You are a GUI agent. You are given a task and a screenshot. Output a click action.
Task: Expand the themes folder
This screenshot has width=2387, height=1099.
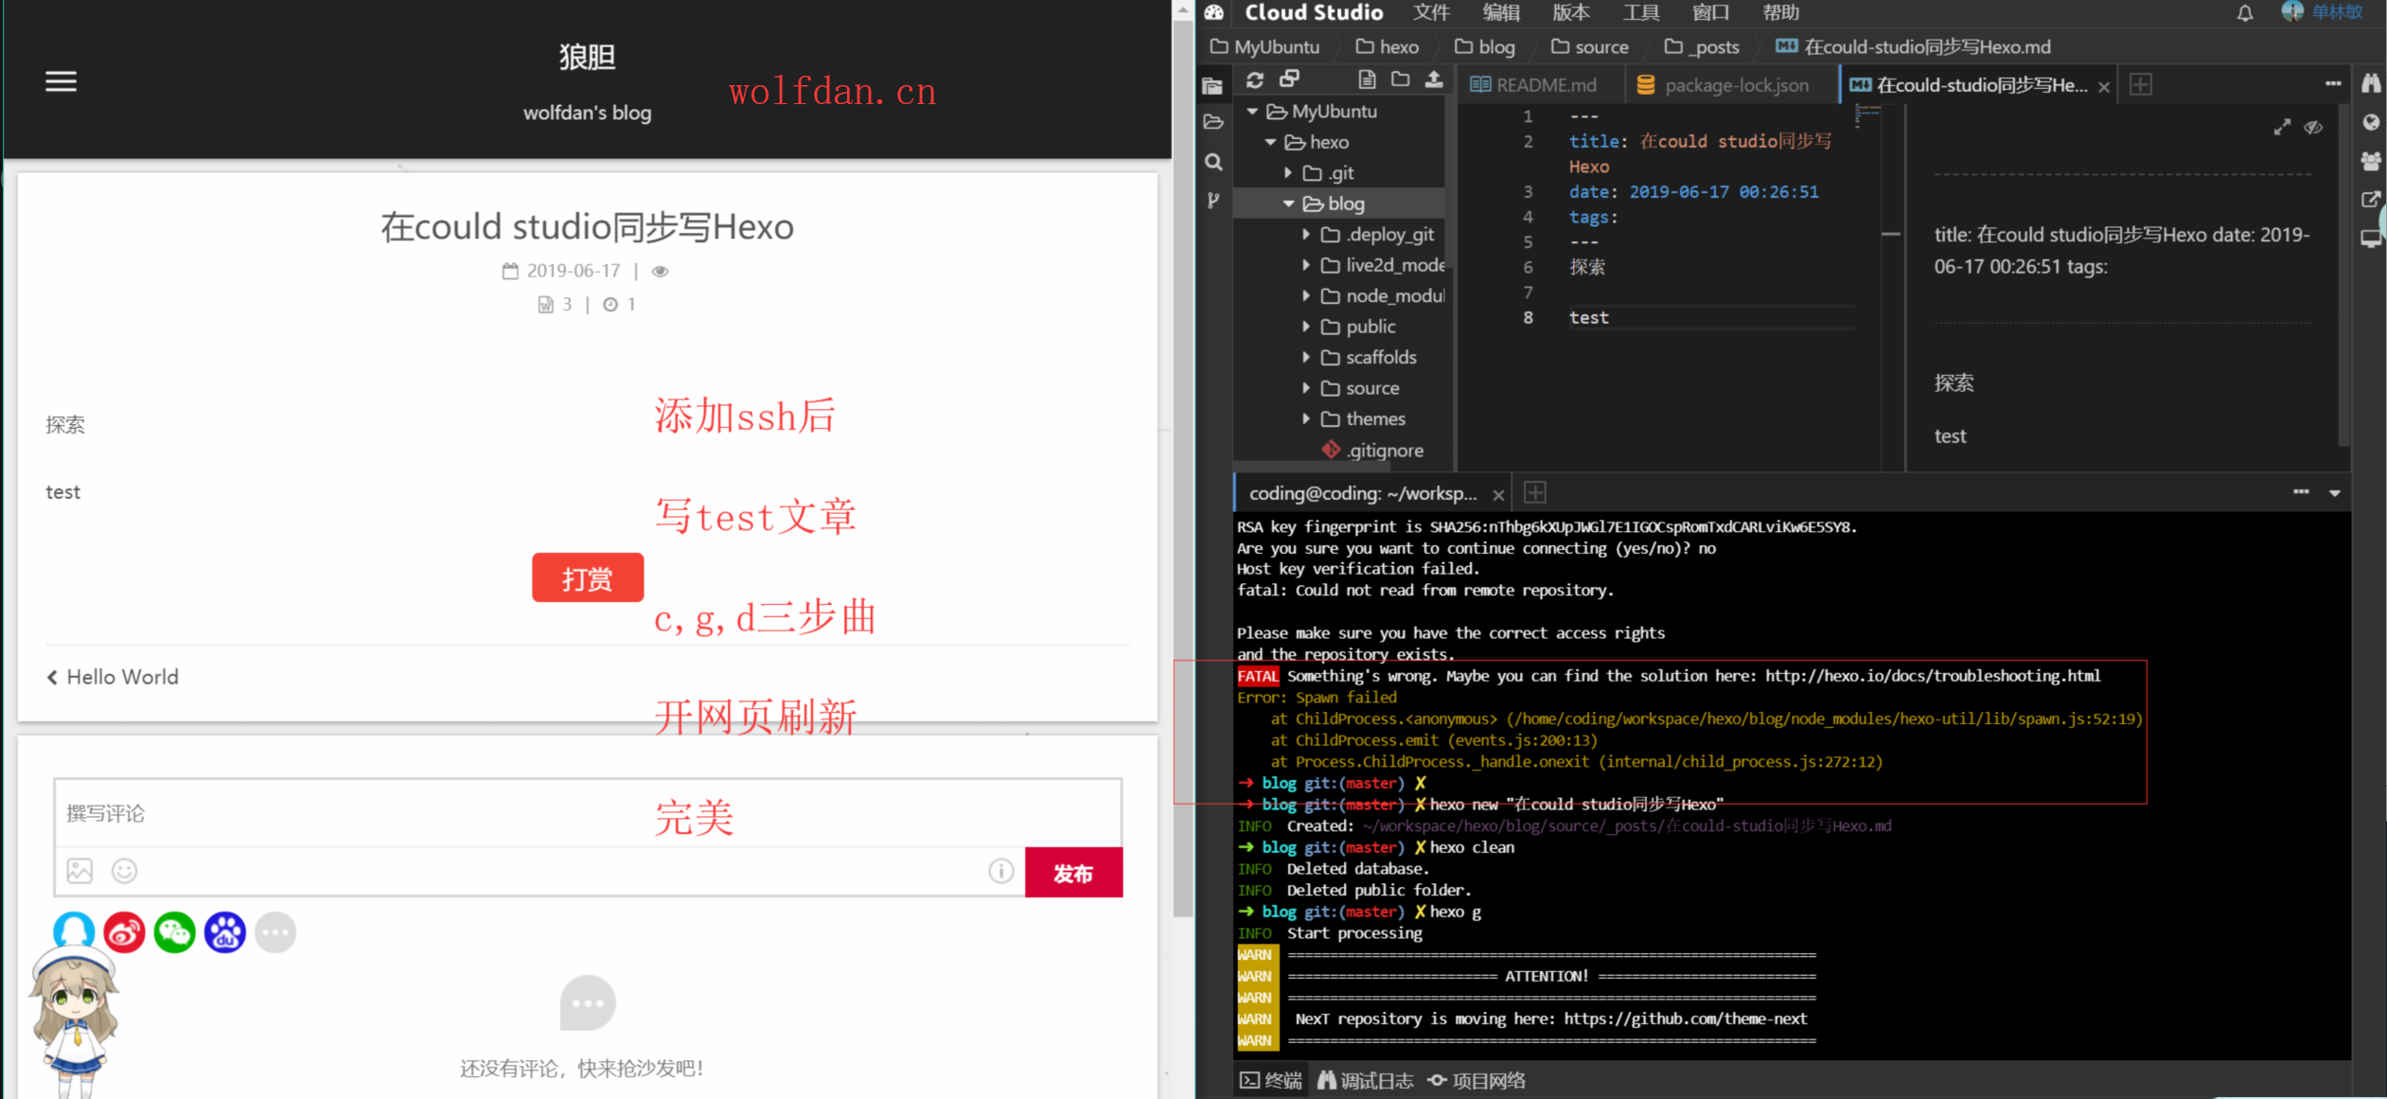tap(1306, 418)
